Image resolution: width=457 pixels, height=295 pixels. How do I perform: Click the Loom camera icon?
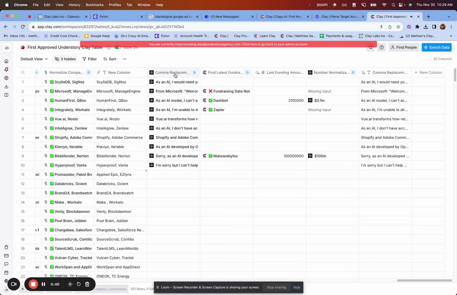(14, 284)
